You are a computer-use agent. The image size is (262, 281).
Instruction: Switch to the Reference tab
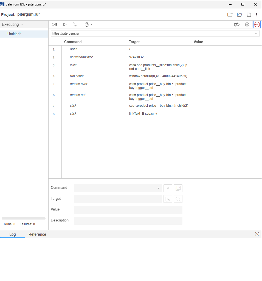pos(37,234)
